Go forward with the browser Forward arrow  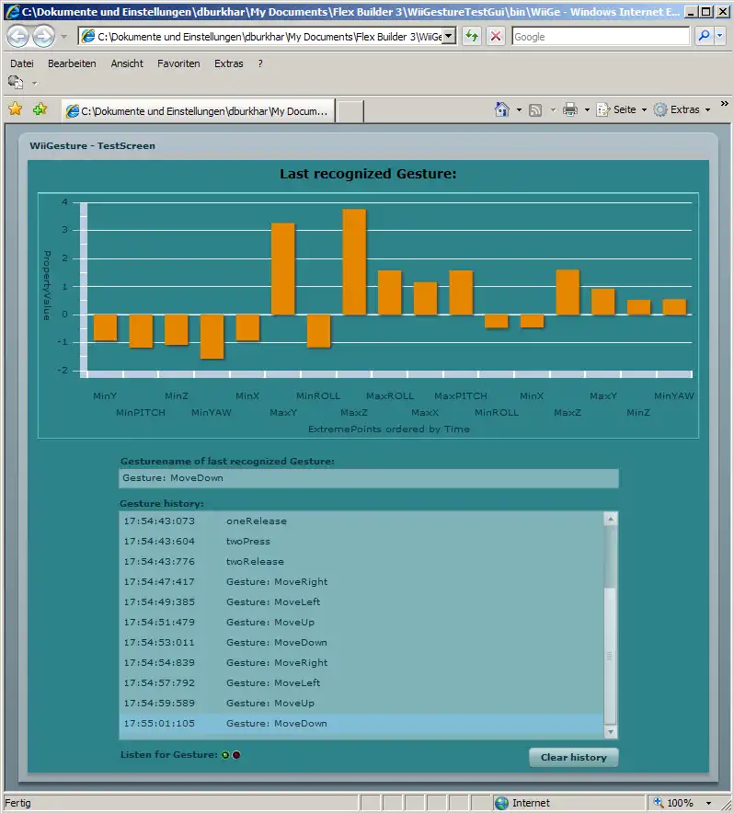43,36
